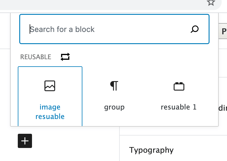Click the magnifier icon in the block search

click(x=195, y=29)
